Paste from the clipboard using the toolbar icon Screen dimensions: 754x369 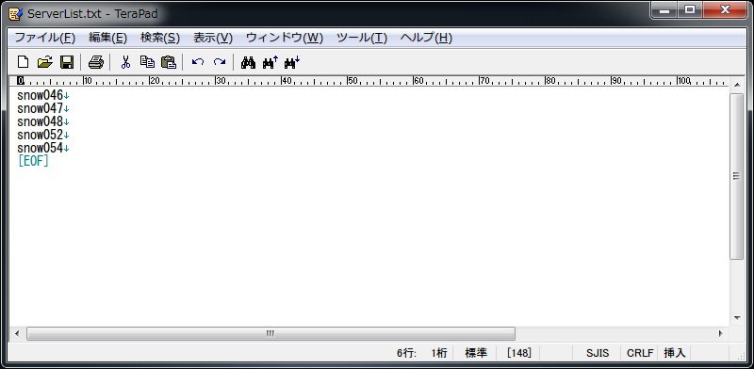[x=169, y=62]
